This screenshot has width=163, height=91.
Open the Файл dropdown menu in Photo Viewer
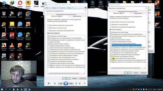[x=48, y=8]
